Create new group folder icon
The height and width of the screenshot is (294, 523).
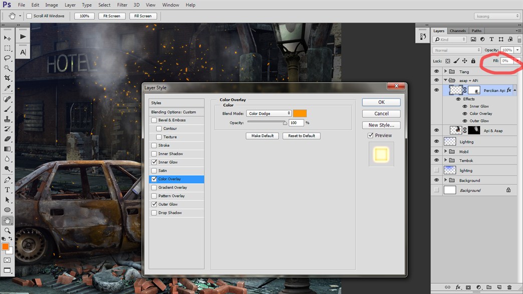point(489,287)
